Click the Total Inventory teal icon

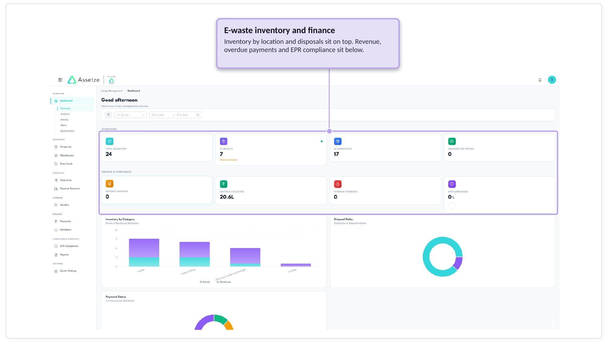coord(109,141)
